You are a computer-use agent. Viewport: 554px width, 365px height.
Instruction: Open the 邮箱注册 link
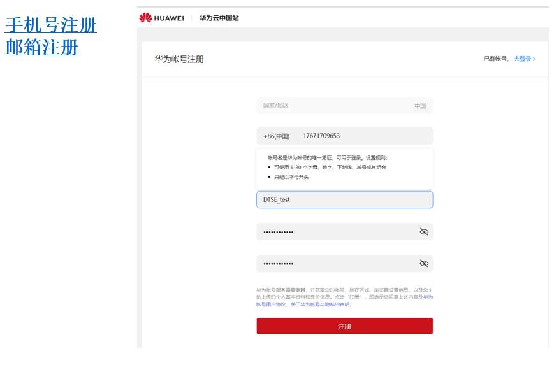[x=41, y=47]
